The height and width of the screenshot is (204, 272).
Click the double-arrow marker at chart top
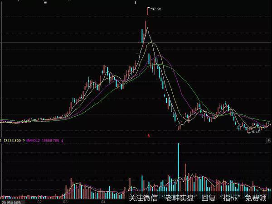135,3
